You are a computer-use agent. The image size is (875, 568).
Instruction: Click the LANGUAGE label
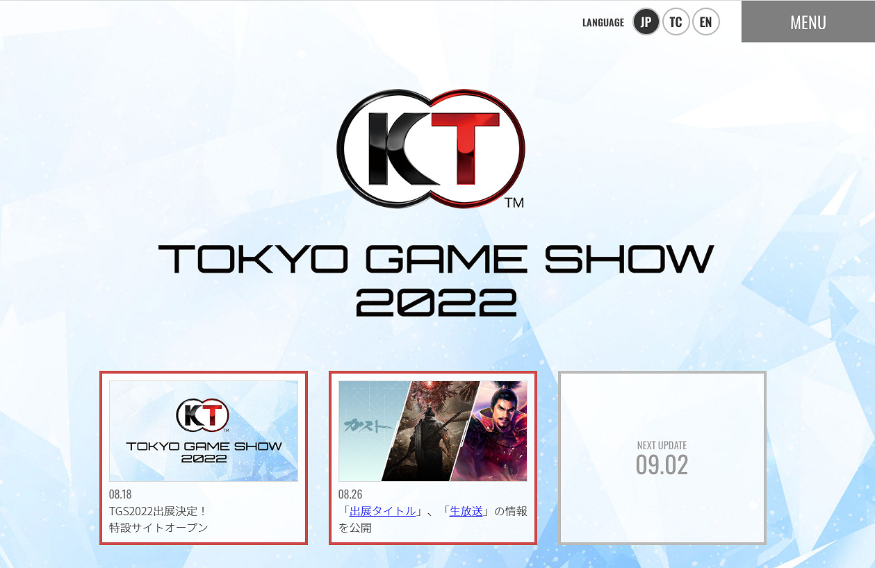(603, 23)
